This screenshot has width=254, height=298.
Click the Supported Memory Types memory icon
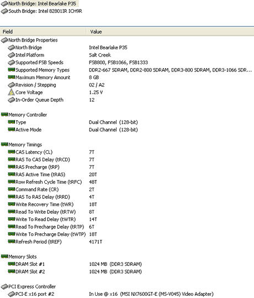pos(12,70)
